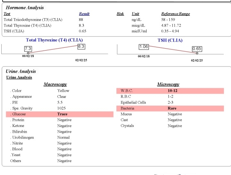Viewport: 231px width, 175px height.
Task: Click the highlighted Glucose label
Action: point(19,114)
